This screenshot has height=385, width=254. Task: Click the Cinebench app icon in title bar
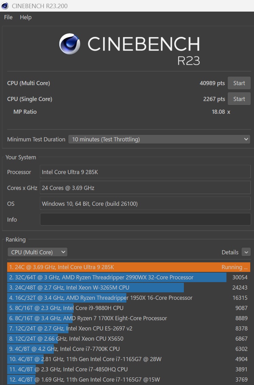(5, 6)
